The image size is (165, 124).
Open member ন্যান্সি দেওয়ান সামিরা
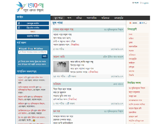pyautogui.click(x=138, y=104)
